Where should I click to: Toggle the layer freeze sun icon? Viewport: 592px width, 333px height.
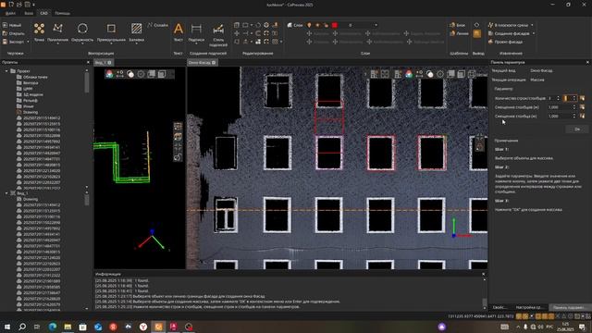pos(317,25)
